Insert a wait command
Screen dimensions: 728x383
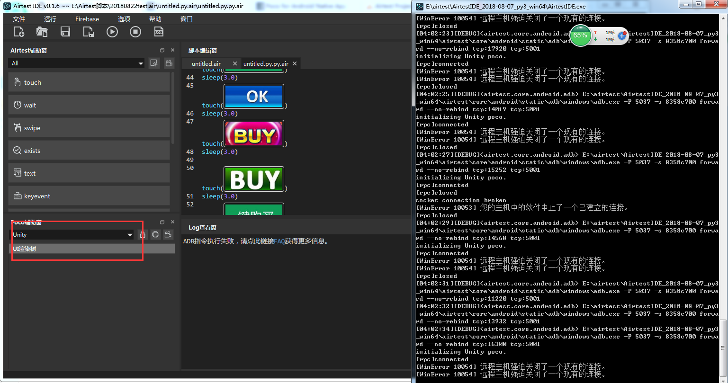89,105
